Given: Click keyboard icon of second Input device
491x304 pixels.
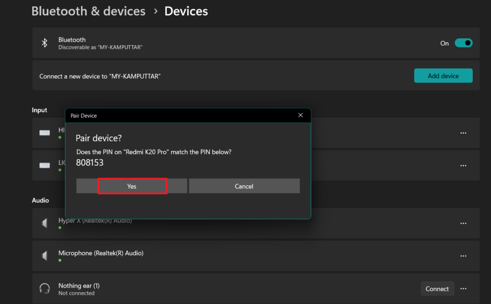Looking at the screenshot, I should pos(45,165).
